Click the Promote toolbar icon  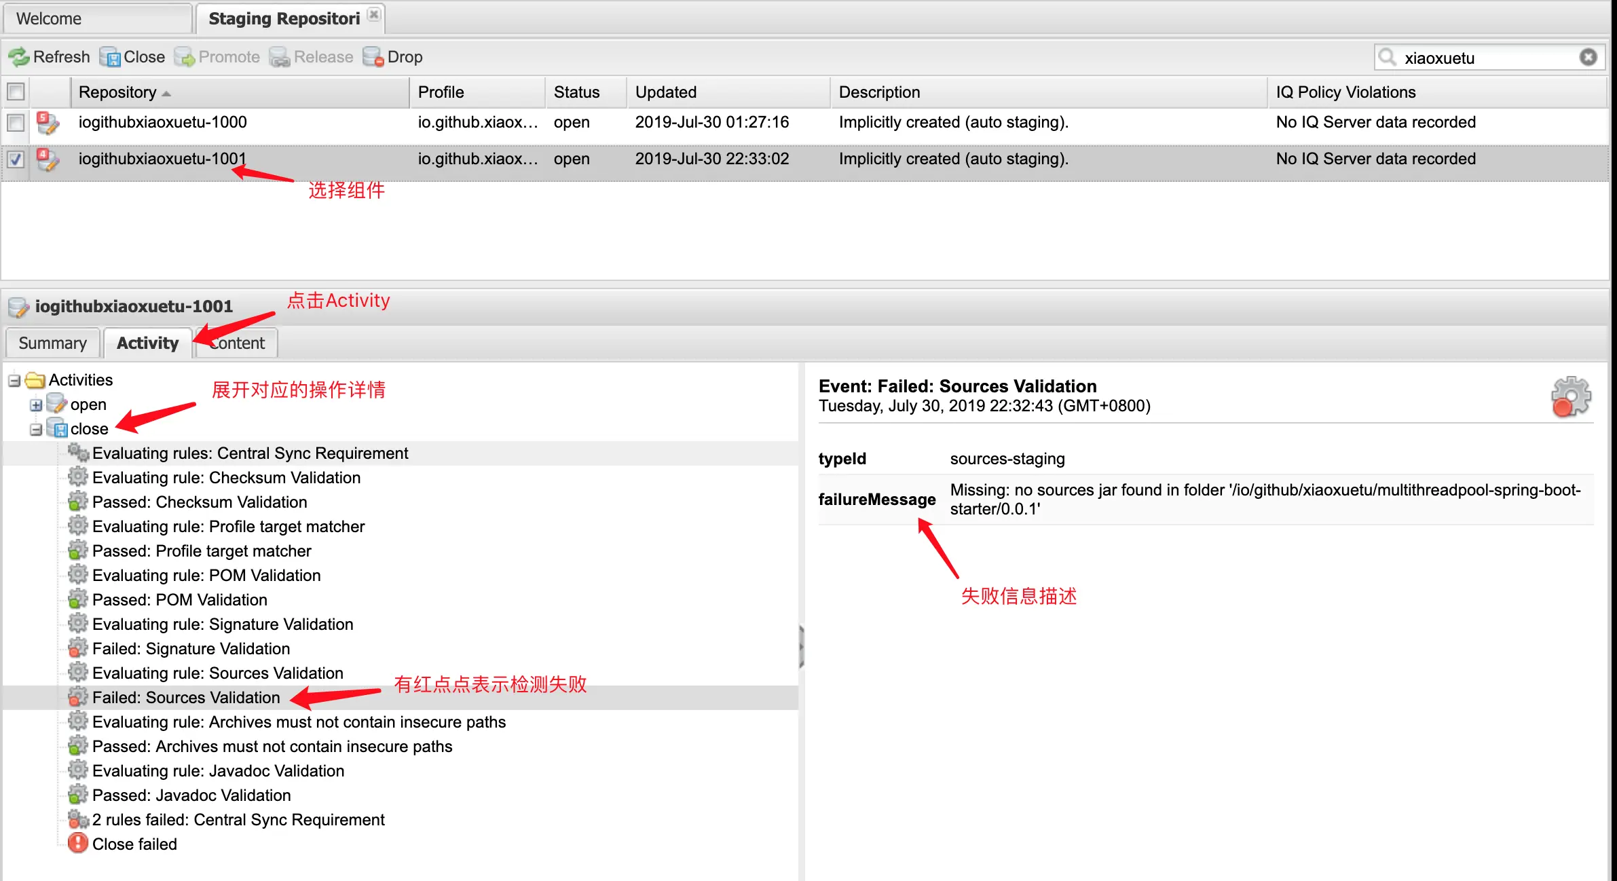click(x=185, y=57)
